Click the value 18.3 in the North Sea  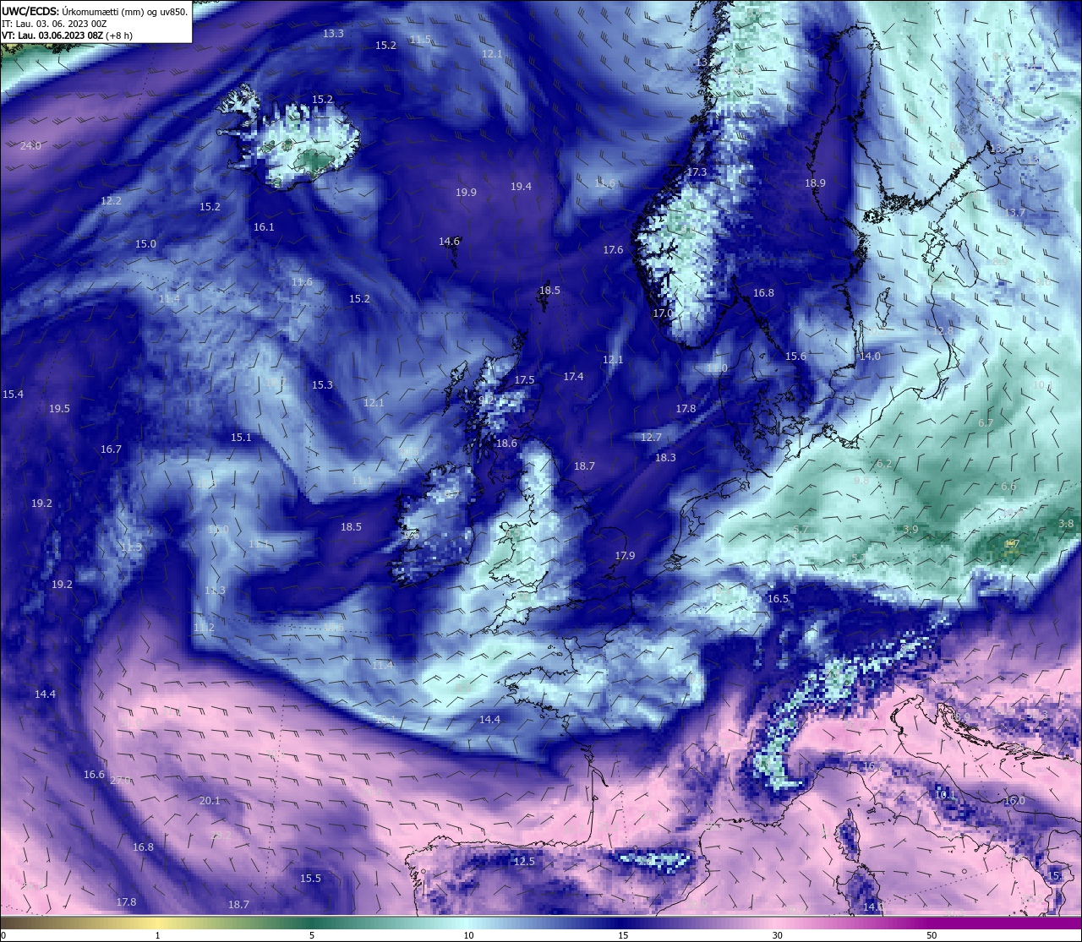665,458
